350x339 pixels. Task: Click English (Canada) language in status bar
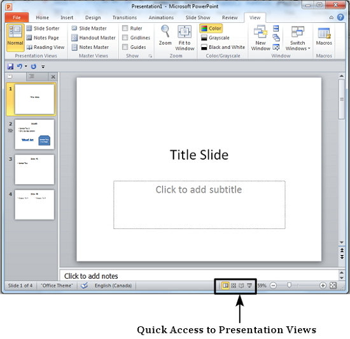113,286
